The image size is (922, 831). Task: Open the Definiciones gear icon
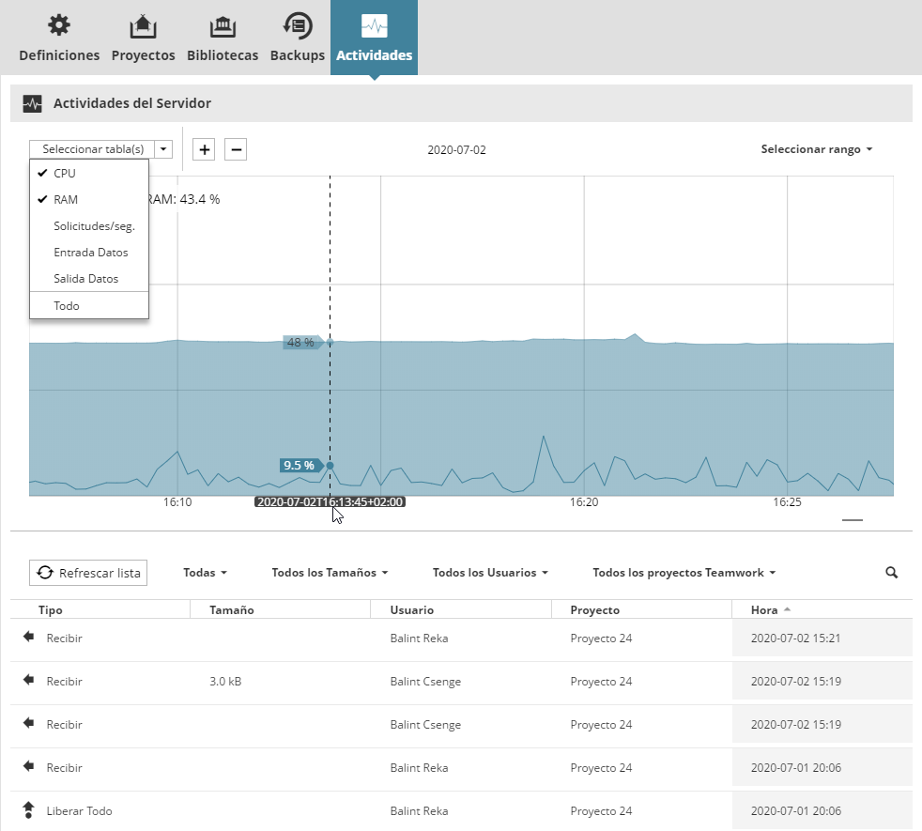[58, 25]
